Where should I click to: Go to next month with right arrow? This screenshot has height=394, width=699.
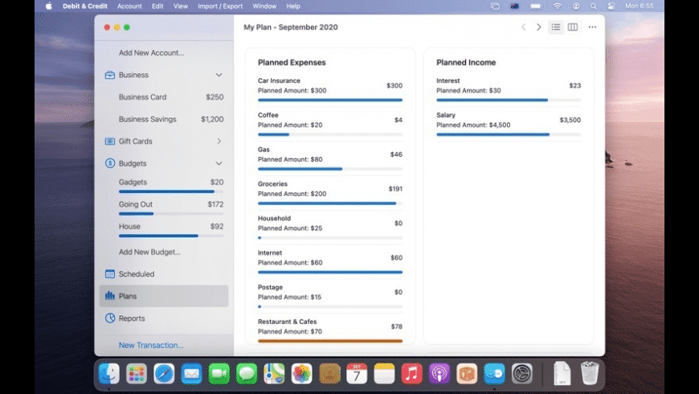click(x=538, y=27)
